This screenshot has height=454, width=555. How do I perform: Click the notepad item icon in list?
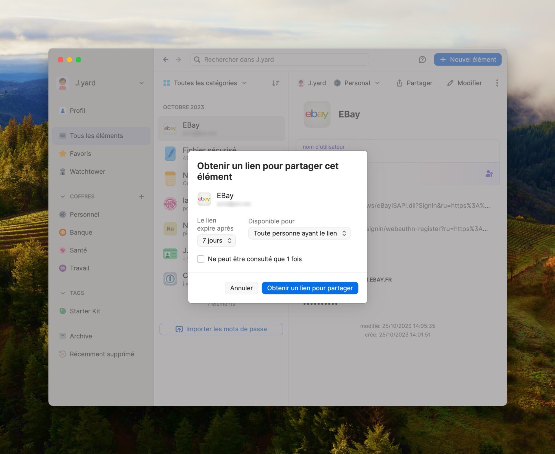tap(170, 179)
